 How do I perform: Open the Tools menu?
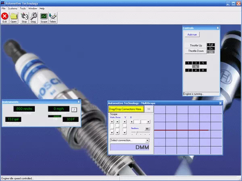pyautogui.click(x=23, y=8)
